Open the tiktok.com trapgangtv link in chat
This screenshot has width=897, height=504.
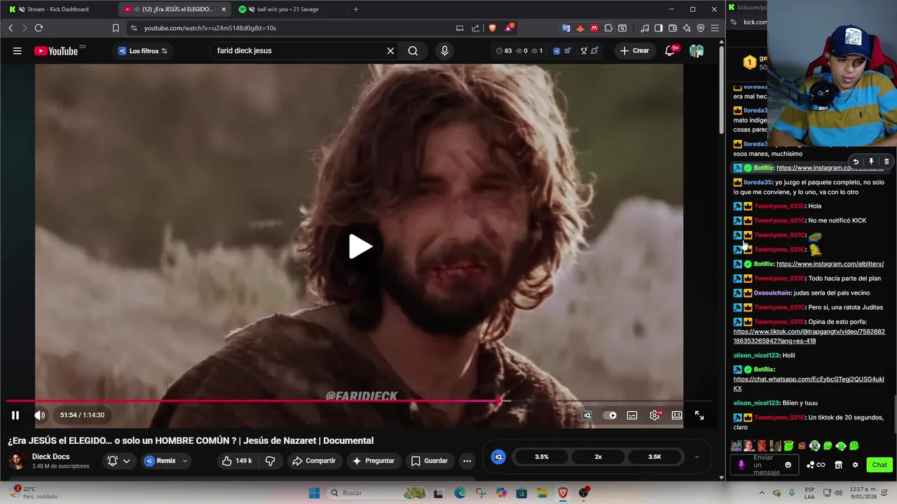click(x=809, y=336)
